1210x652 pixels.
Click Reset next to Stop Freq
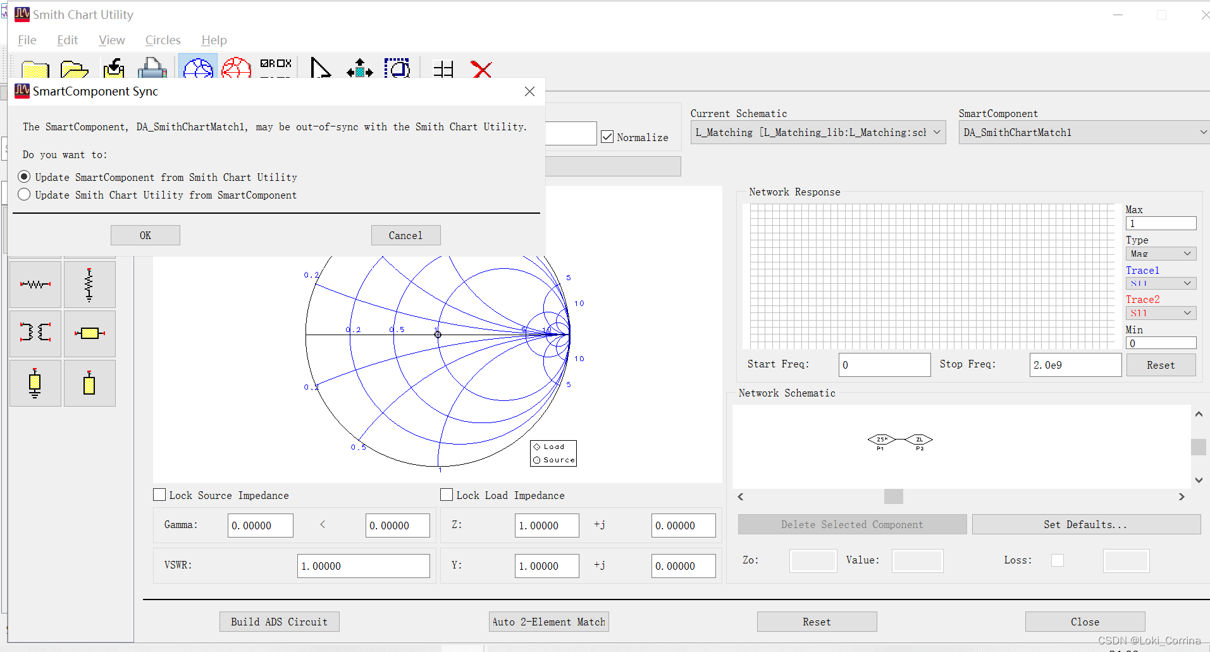pos(1161,365)
